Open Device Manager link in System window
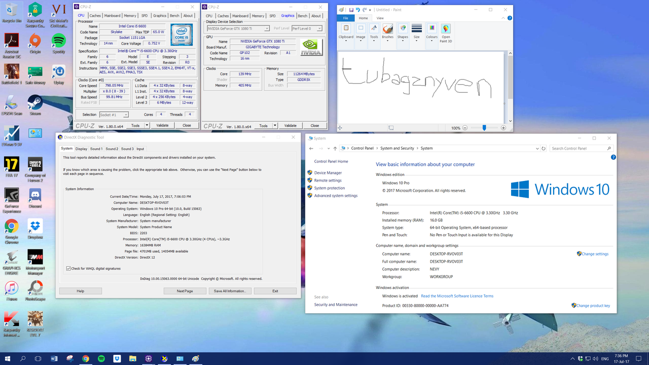 (328, 173)
